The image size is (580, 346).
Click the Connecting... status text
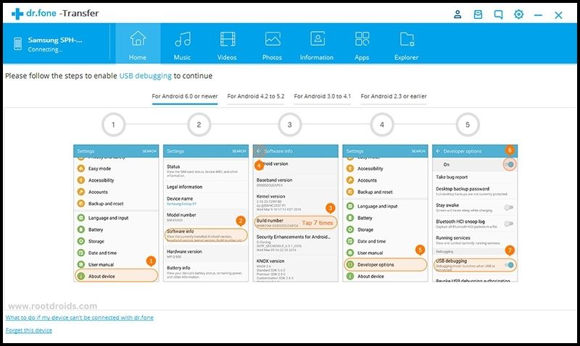coord(45,49)
